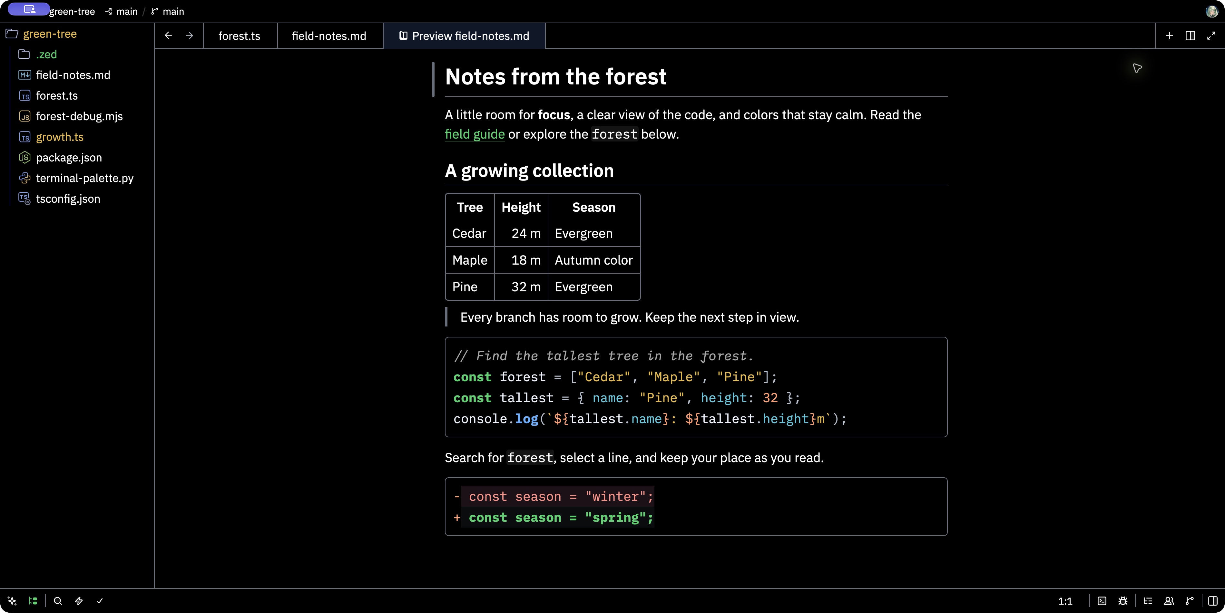Open the git branch panel icon
Viewport: 1225px width, 613px height.
(x=1190, y=601)
